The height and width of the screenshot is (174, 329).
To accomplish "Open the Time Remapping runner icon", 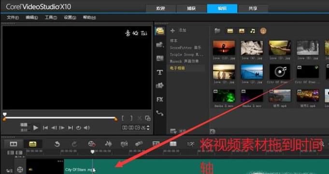I will pos(190,144).
